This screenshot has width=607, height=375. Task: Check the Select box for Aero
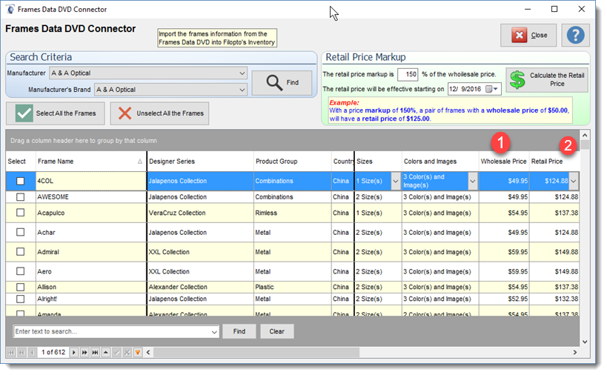point(21,271)
